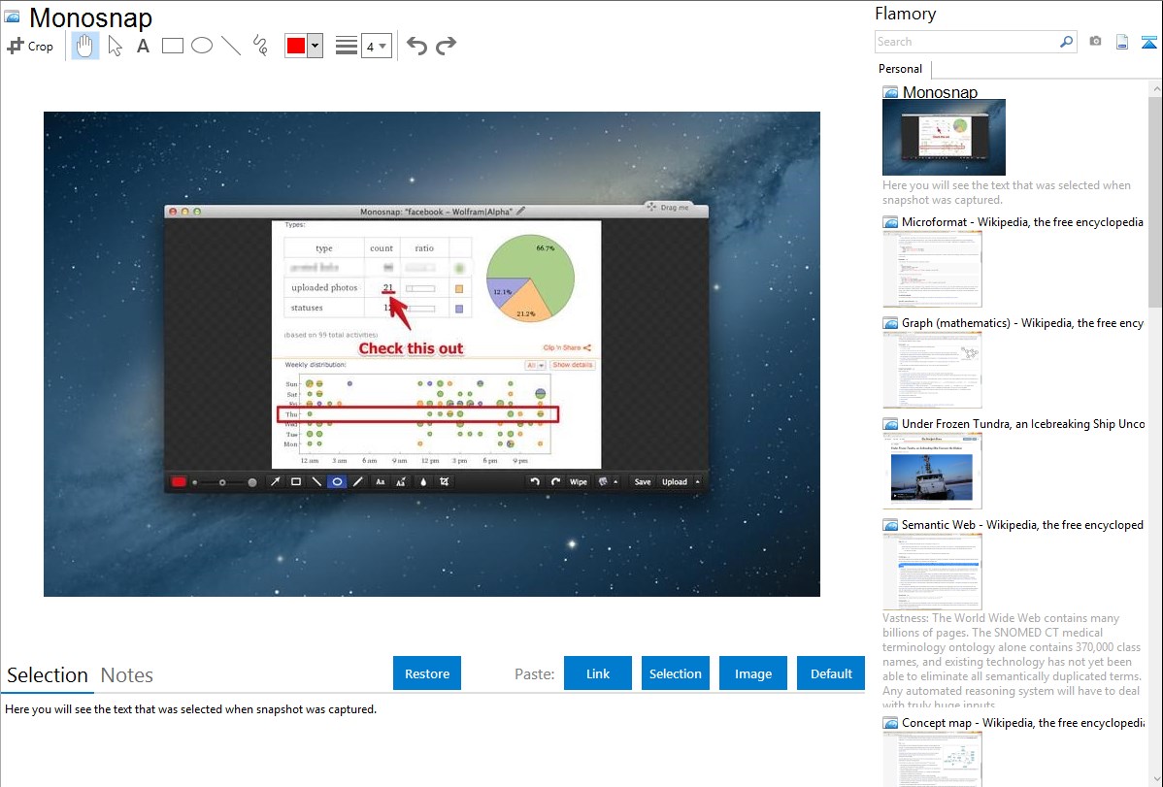This screenshot has height=787, width=1163.
Task: Click the Restore button
Action: pos(427,672)
